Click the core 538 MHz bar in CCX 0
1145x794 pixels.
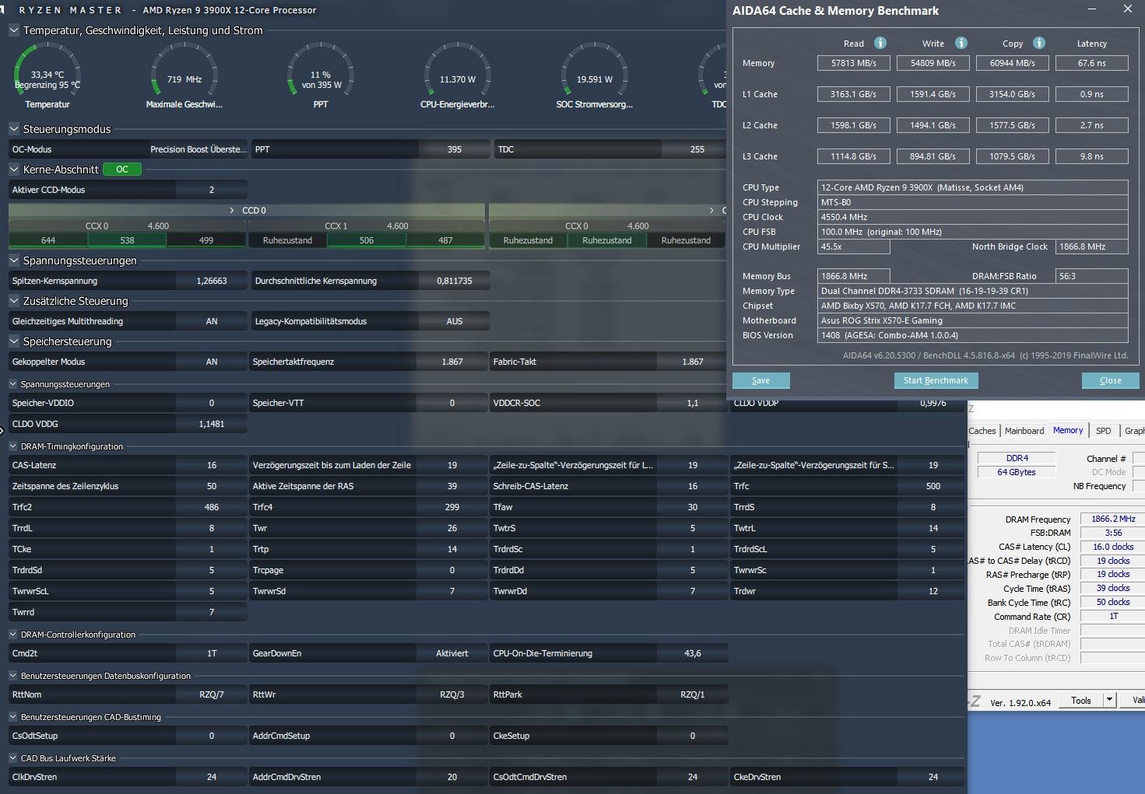pos(128,240)
